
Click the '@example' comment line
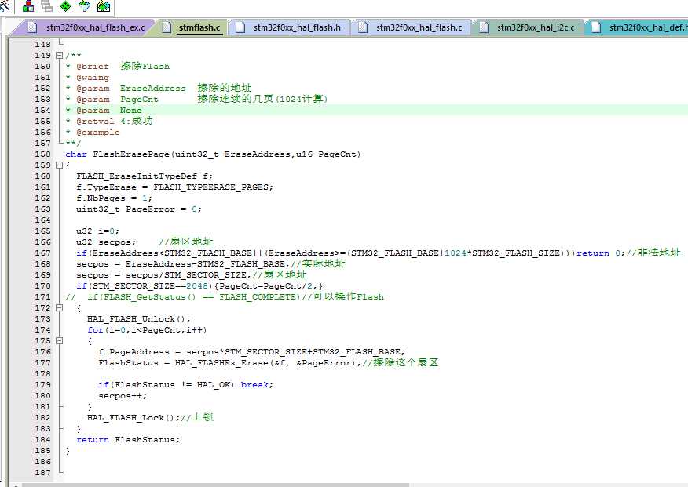click(92, 133)
